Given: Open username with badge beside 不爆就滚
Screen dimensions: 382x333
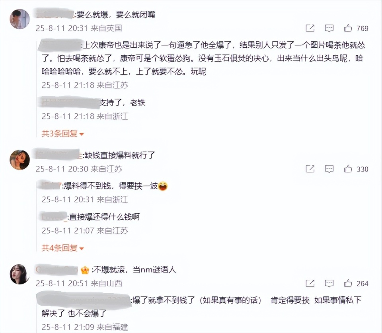Looking at the screenshot, I should (57, 269).
